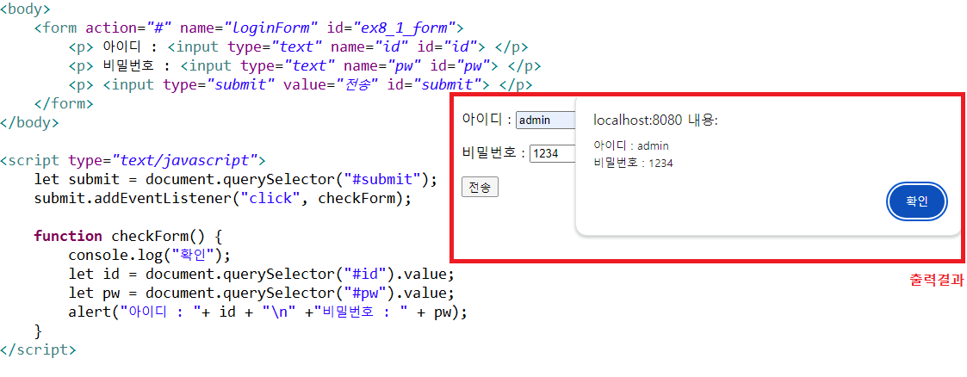This screenshot has width=967, height=377.
Task: Click the alert("아이디 : "...) code line
Action: (x=269, y=312)
